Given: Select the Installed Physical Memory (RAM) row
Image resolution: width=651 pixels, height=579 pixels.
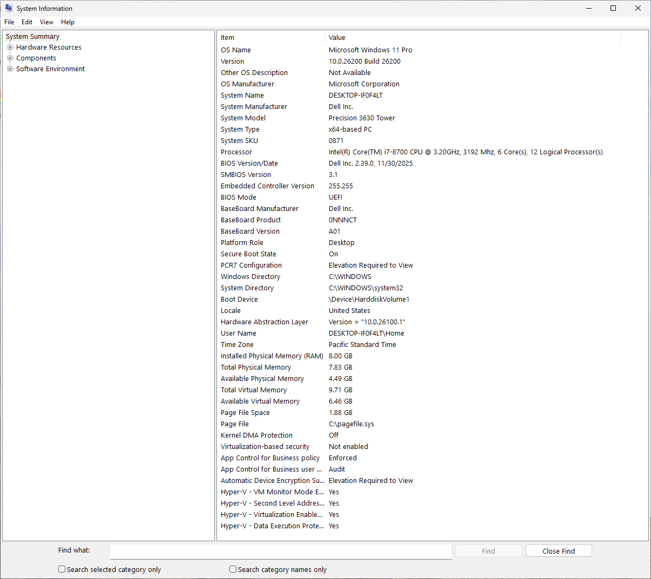Looking at the screenshot, I should coord(272,356).
